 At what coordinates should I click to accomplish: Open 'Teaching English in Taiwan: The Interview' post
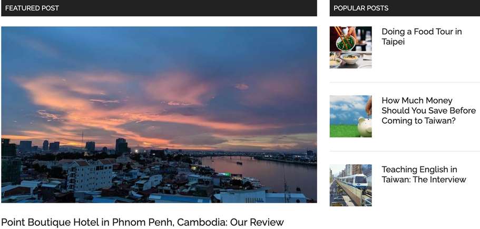[424, 174]
